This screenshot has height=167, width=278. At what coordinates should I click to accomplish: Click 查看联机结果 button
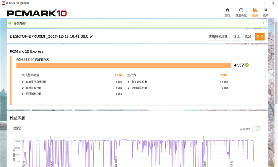coord(218,36)
